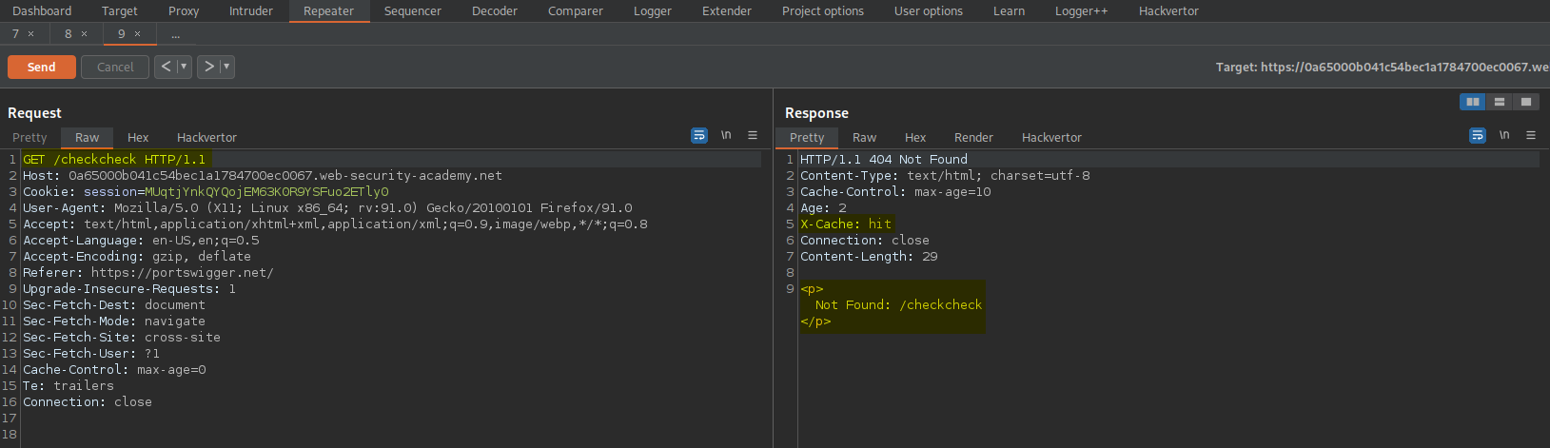
Task: Click the Referer header line
Action: [148, 272]
